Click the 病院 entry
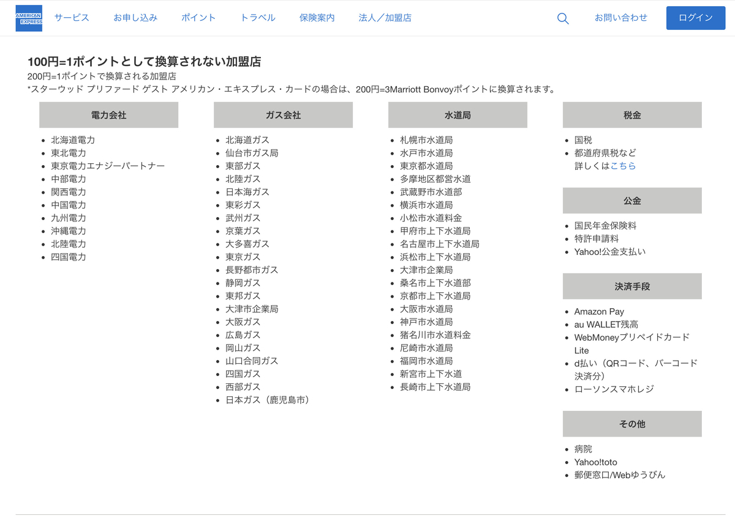 coord(583,449)
